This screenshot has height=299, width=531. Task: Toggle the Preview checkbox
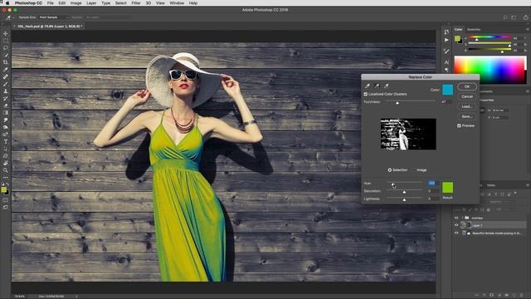point(459,125)
